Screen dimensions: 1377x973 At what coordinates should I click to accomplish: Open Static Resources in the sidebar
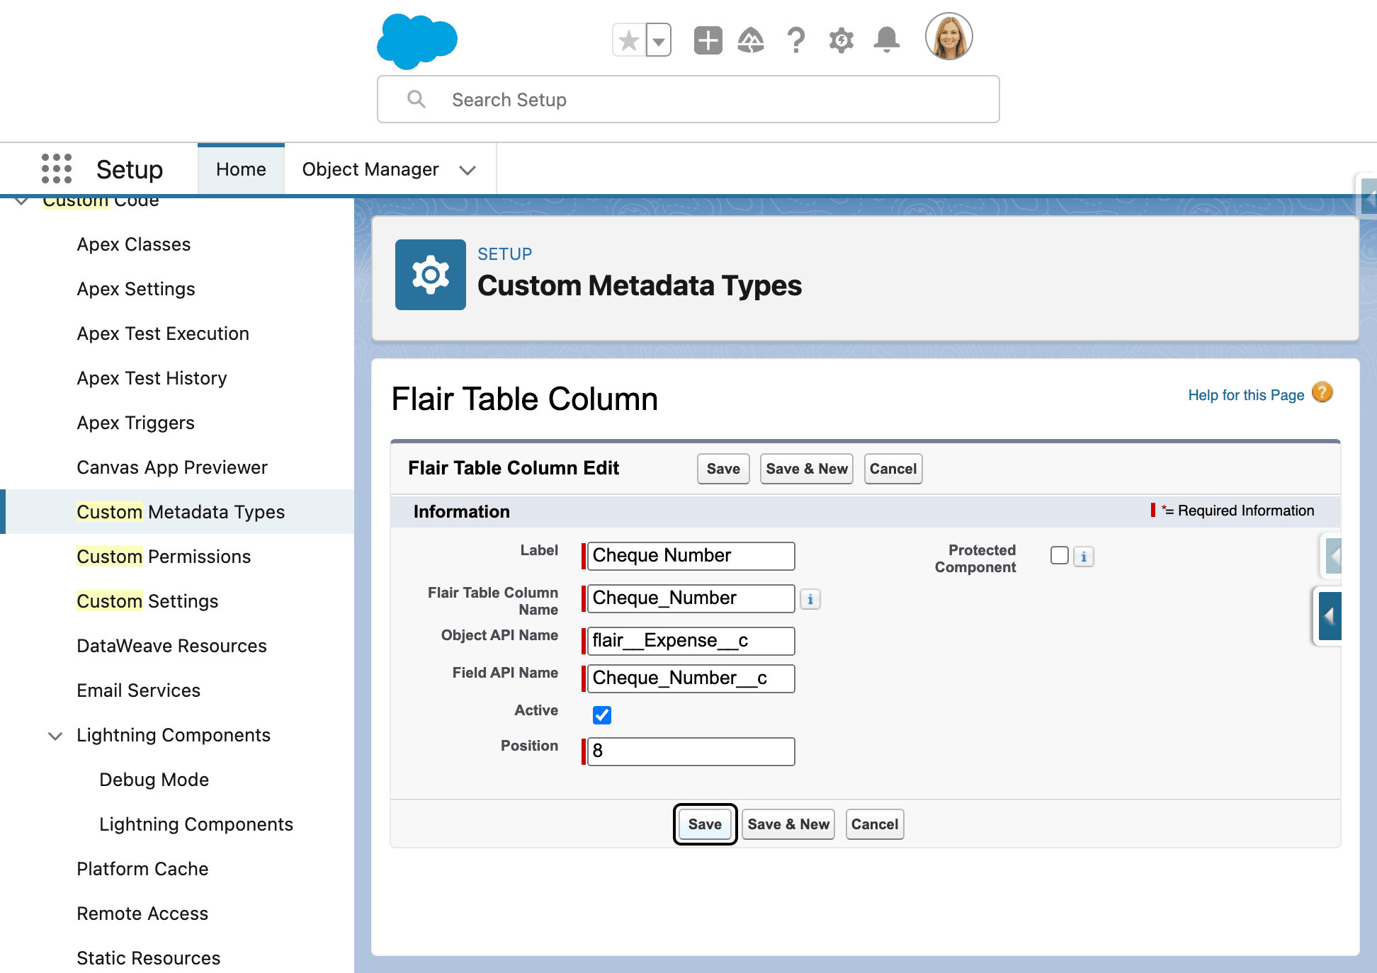(149, 958)
